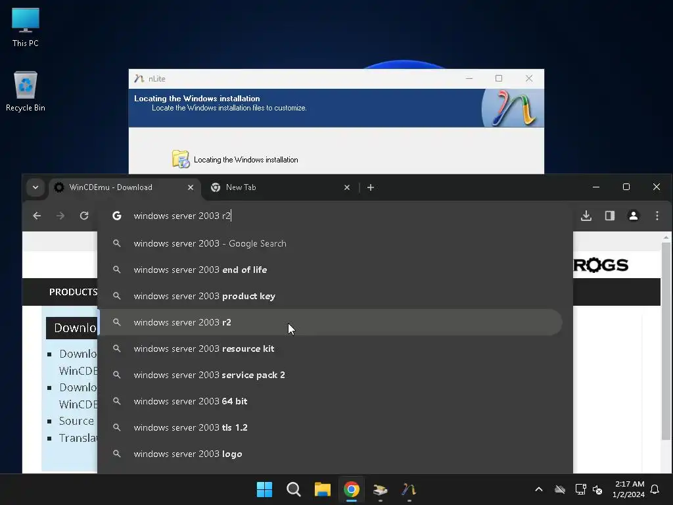
Task: Maximize the nLite window
Action: (x=499, y=78)
